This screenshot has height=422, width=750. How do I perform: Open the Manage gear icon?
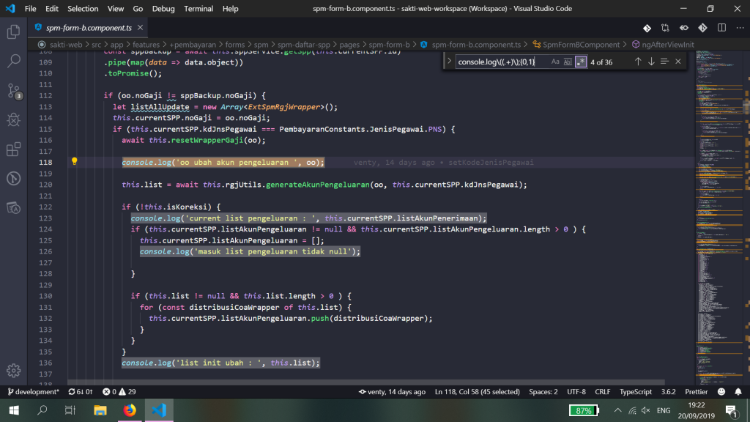[13, 370]
